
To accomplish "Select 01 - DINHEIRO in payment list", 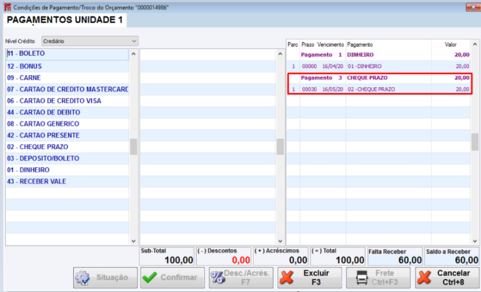I will point(67,170).
